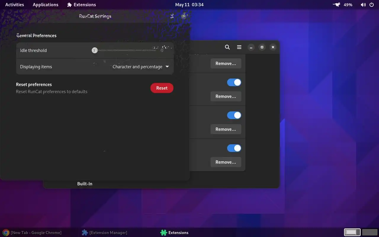Click the 49% CPU text in top bar
379x237 pixels.
348,5
